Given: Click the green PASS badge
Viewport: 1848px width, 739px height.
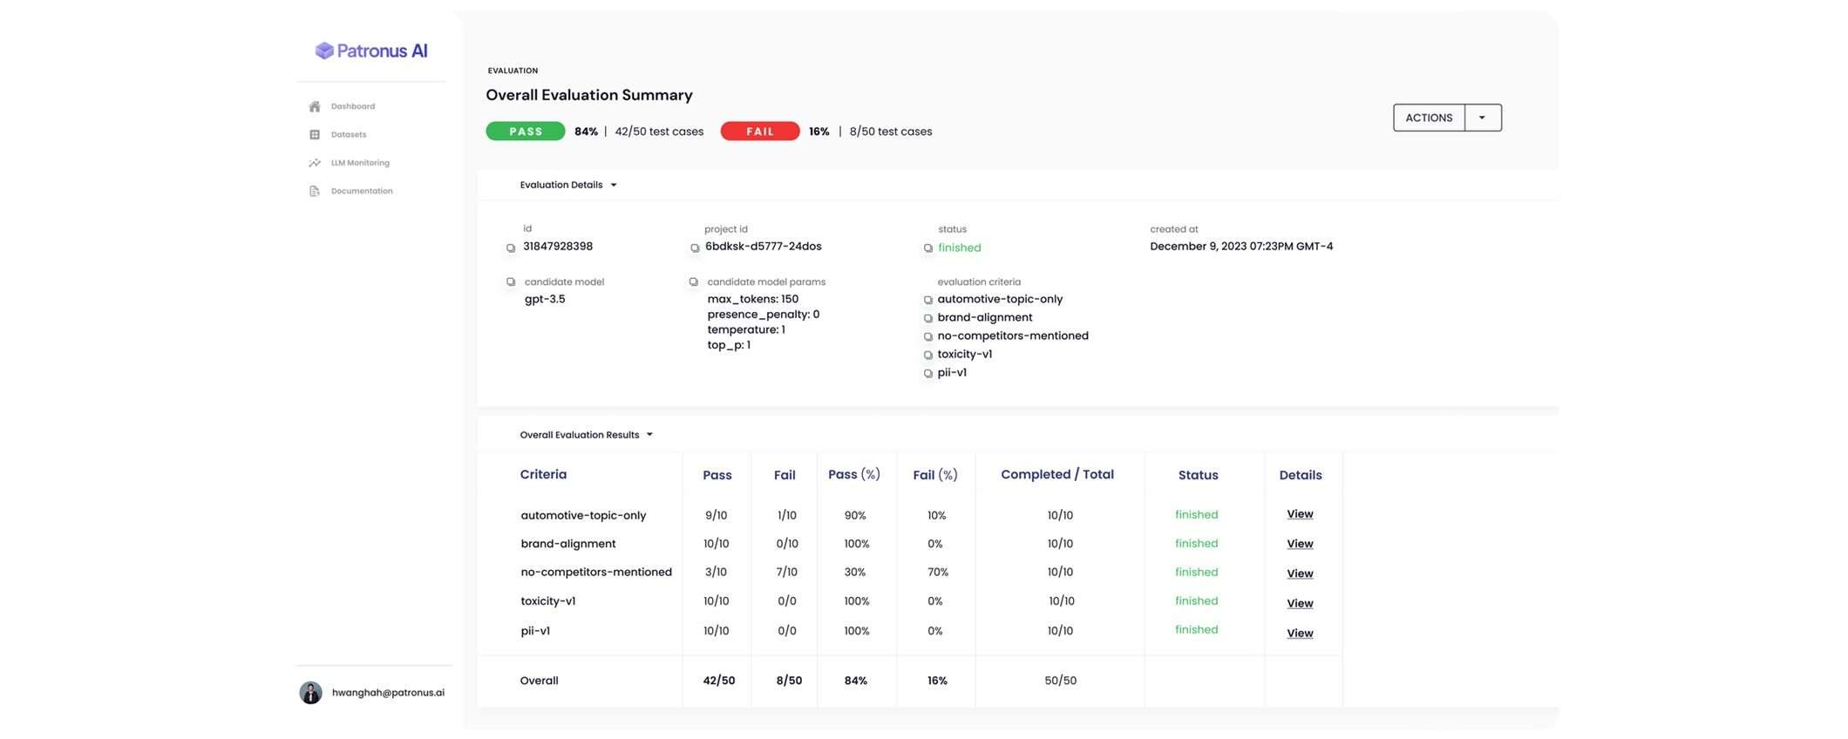Looking at the screenshot, I should click(526, 132).
